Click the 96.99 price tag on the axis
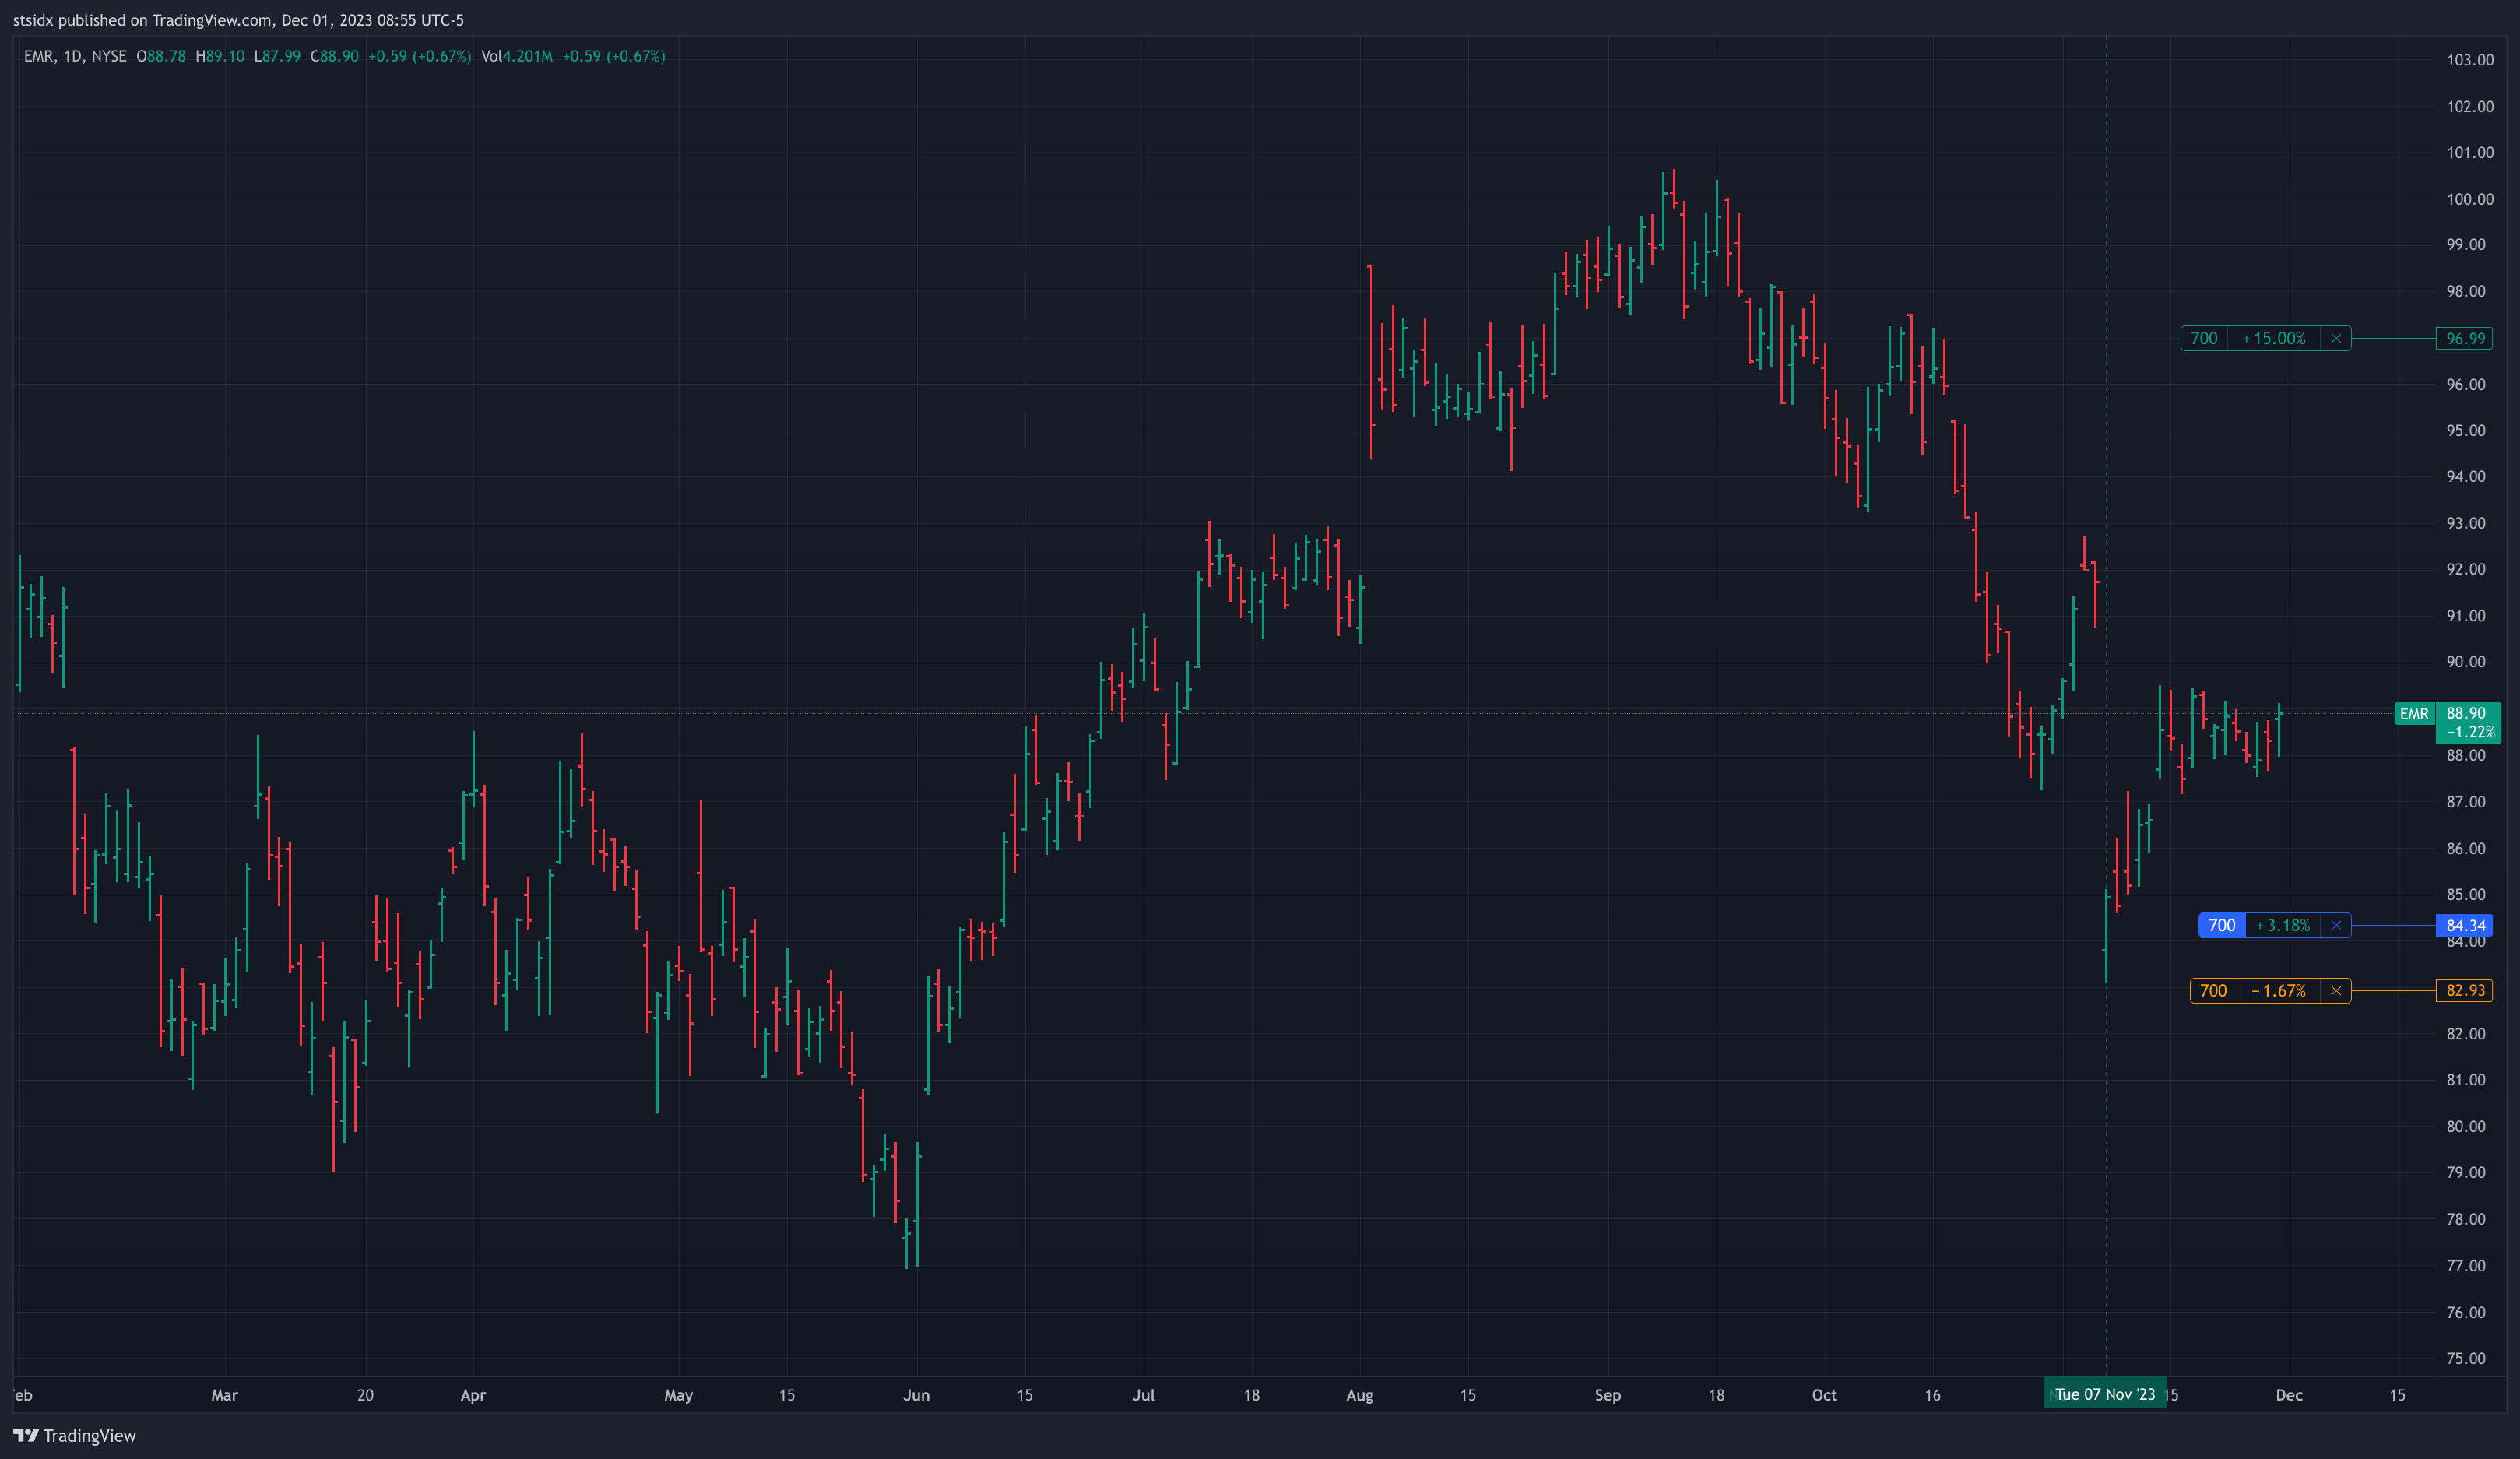Viewport: 2520px width, 1459px height. coord(2465,338)
